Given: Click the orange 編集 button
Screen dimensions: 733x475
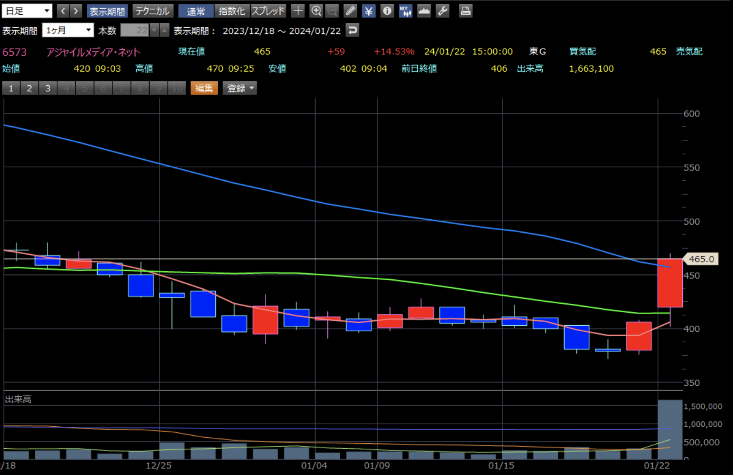Looking at the screenshot, I should point(204,89).
